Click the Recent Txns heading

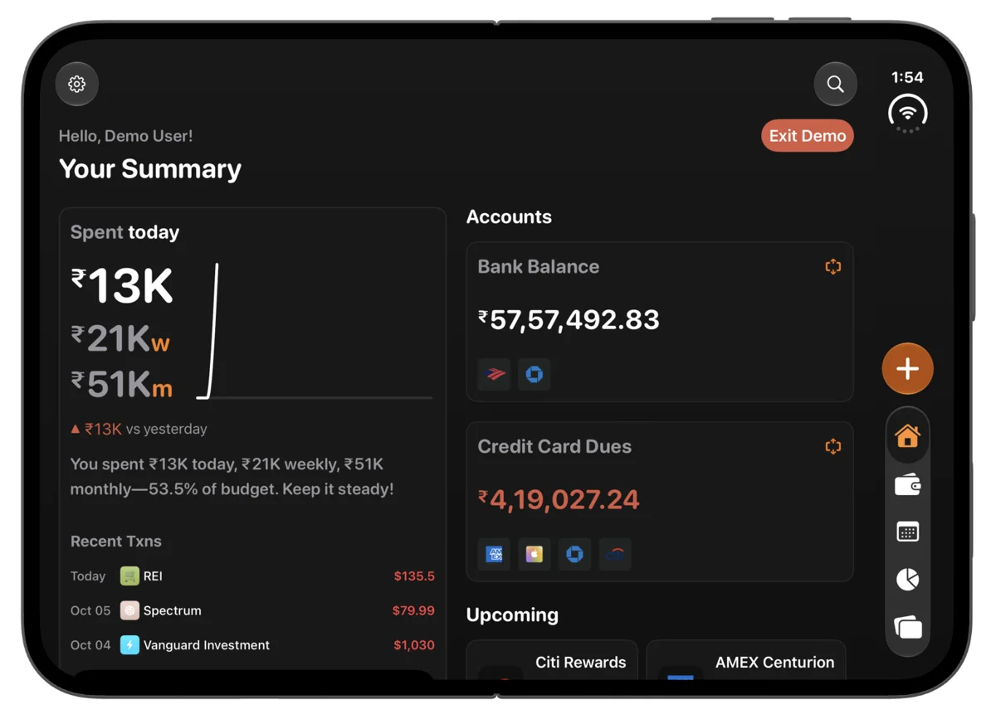coord(116,542)
